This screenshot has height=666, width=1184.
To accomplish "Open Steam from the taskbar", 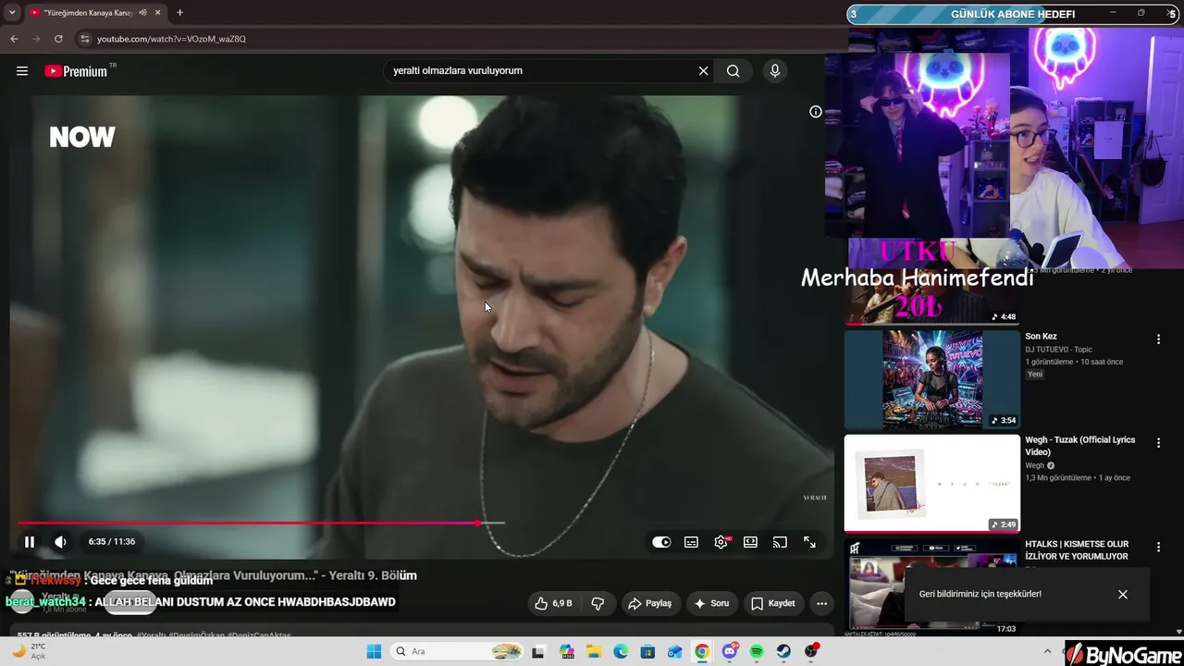I will point(783,652).
